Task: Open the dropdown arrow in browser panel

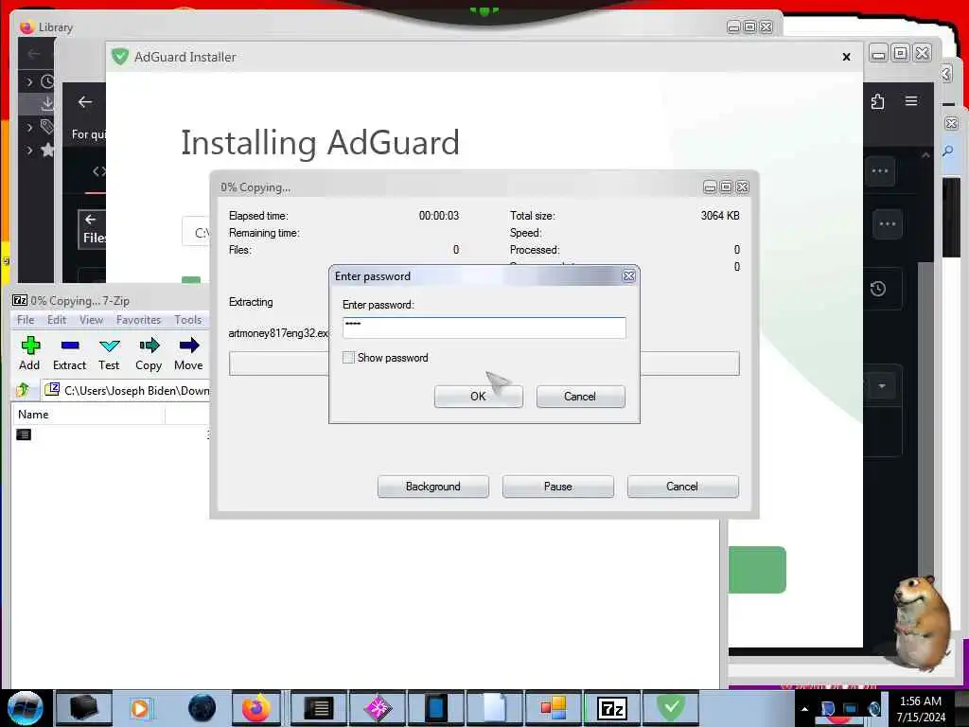Action: pyautogui.click(x=882, y=386)
